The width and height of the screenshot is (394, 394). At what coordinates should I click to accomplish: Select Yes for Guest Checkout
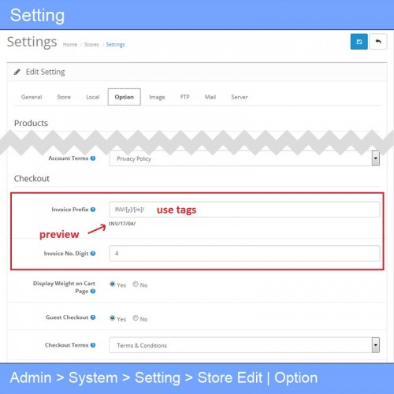point(113,318)
